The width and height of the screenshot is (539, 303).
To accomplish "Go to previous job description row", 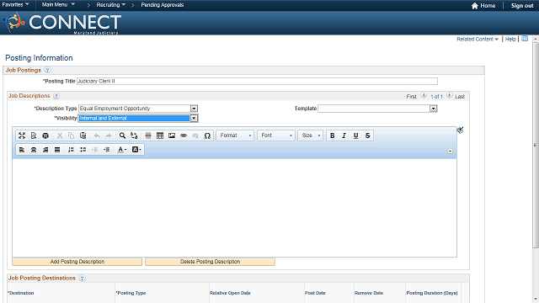I will coord(424,95).
